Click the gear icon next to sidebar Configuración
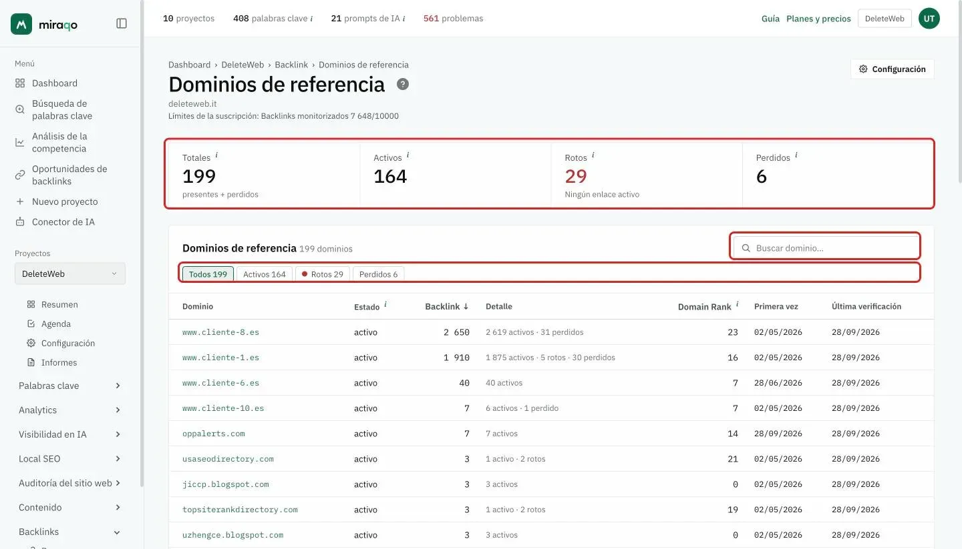 pos(31,343)
